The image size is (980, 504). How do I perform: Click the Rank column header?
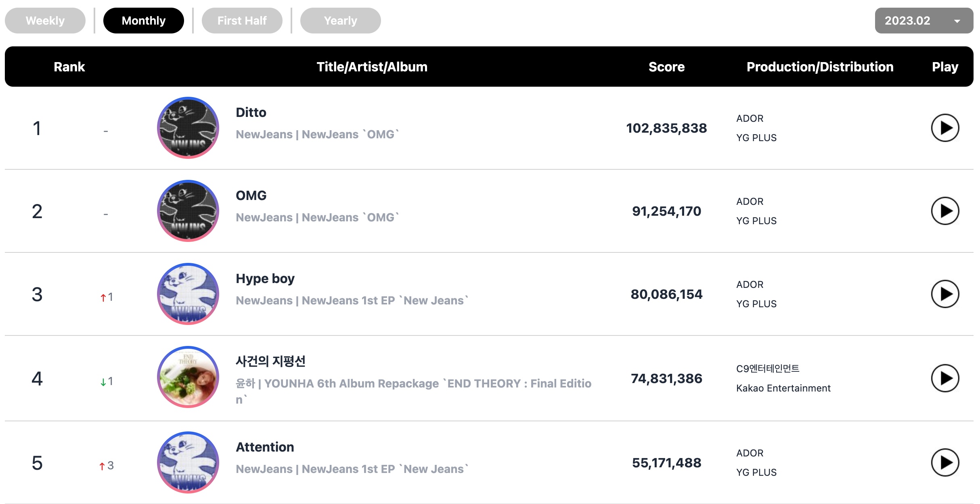click(69, 67)
